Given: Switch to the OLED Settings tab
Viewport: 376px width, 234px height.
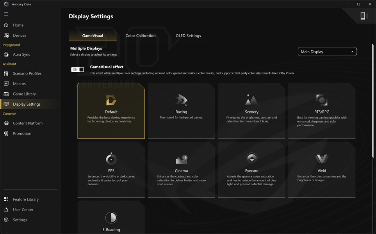Looking at the screenshot, I should coord(188,36).
